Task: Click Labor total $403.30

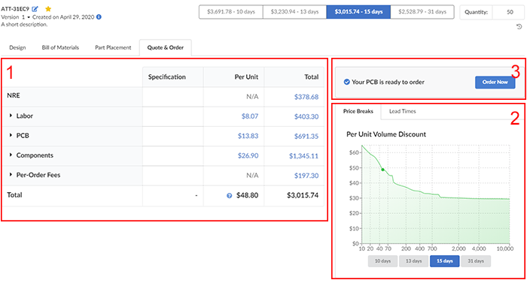Action: pos(306,116)
